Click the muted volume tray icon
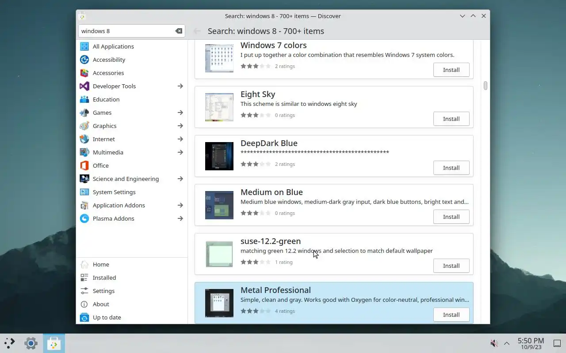This screenshot has width=566, height=353. click(494, 343)
